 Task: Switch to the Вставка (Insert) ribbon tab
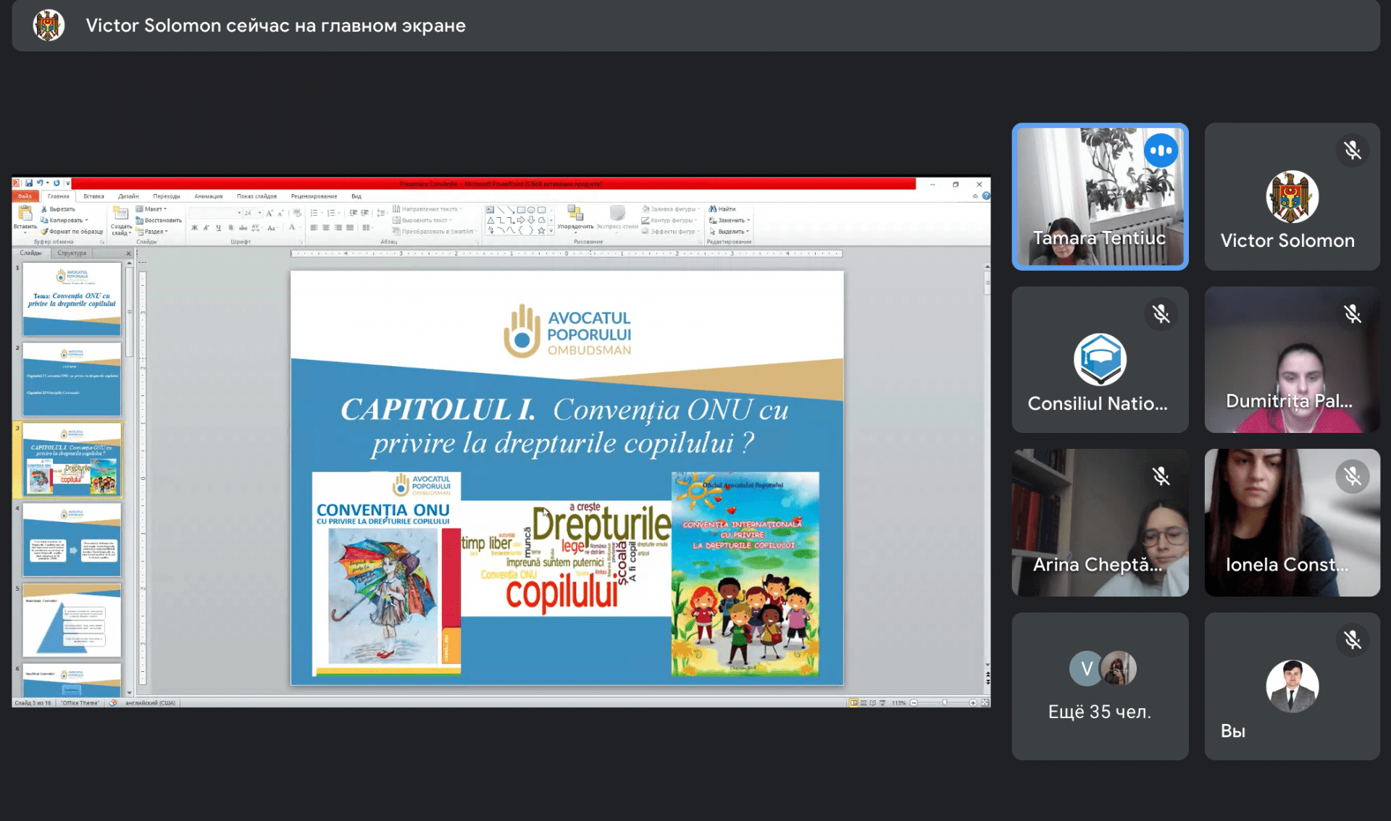pos(93,196)
